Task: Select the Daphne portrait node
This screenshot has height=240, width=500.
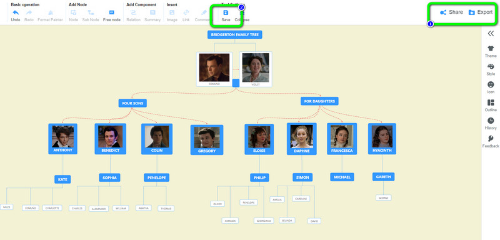Action: pos(302,139)
